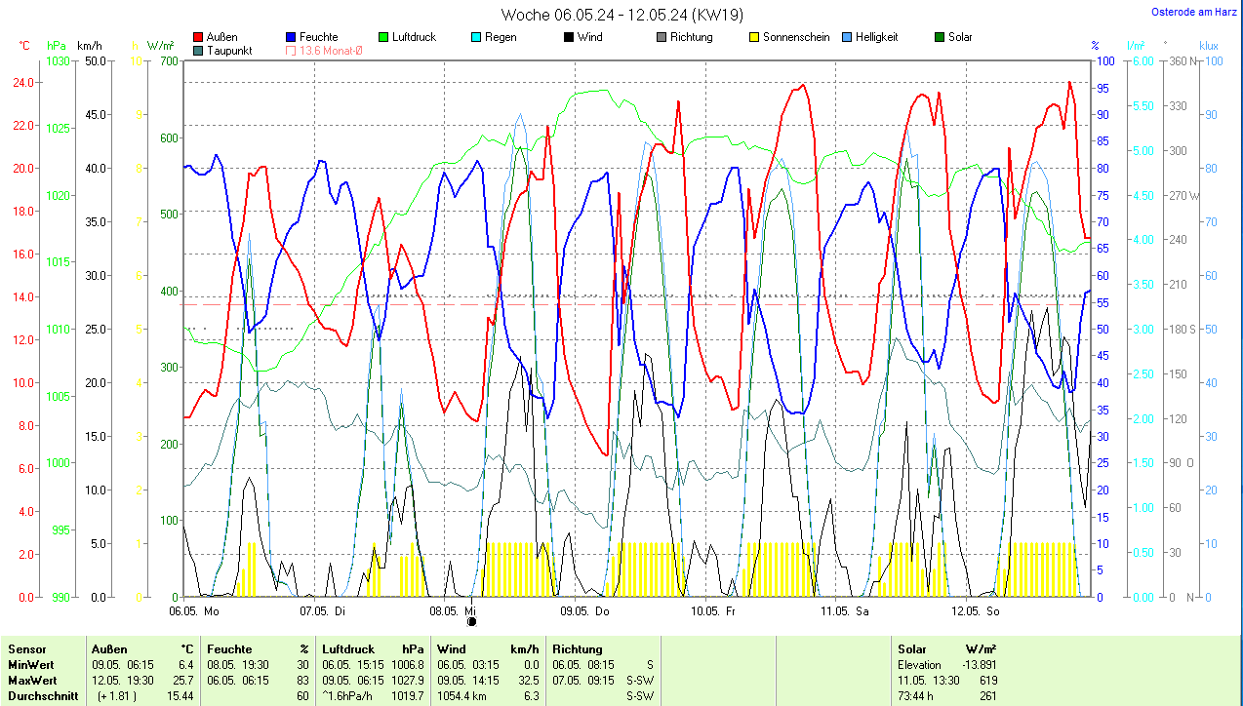Click the dark green Solar legend swatch
This screenshot has width=1243, height=706.
(x=940, y=37)
